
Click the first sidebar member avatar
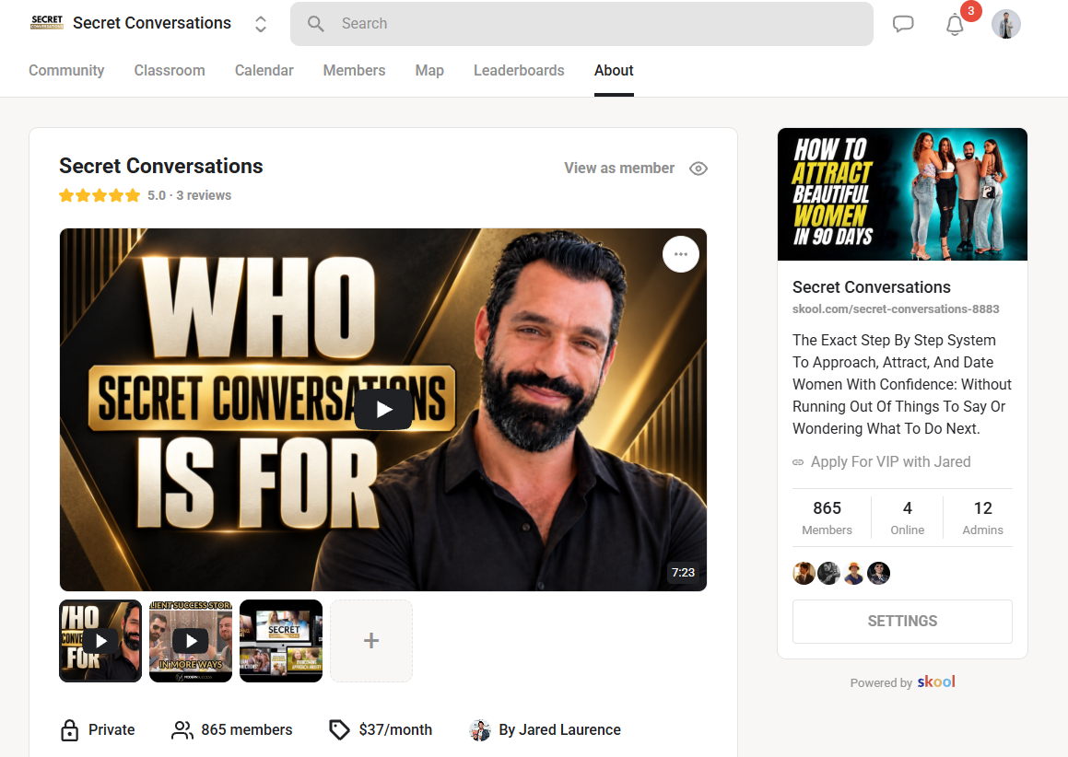(x=804, y=573)
